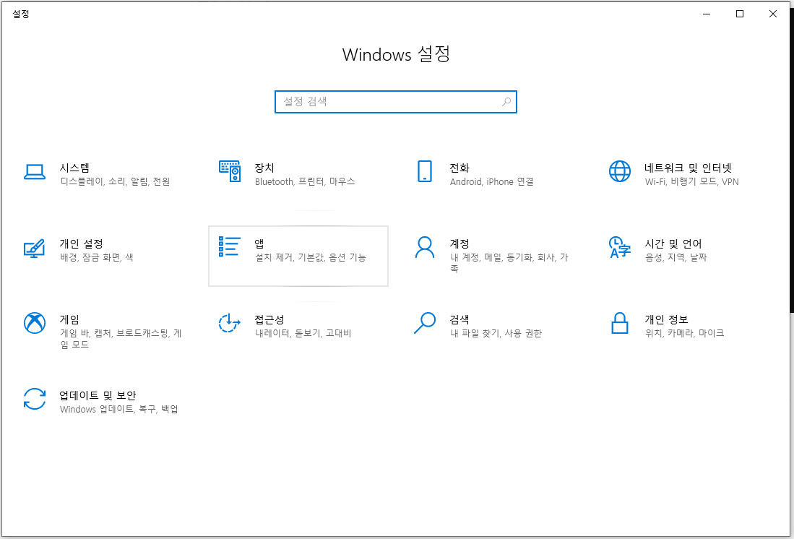Select the '내 파일 찾기, 사용 권한' description

(x=496, y=333)
